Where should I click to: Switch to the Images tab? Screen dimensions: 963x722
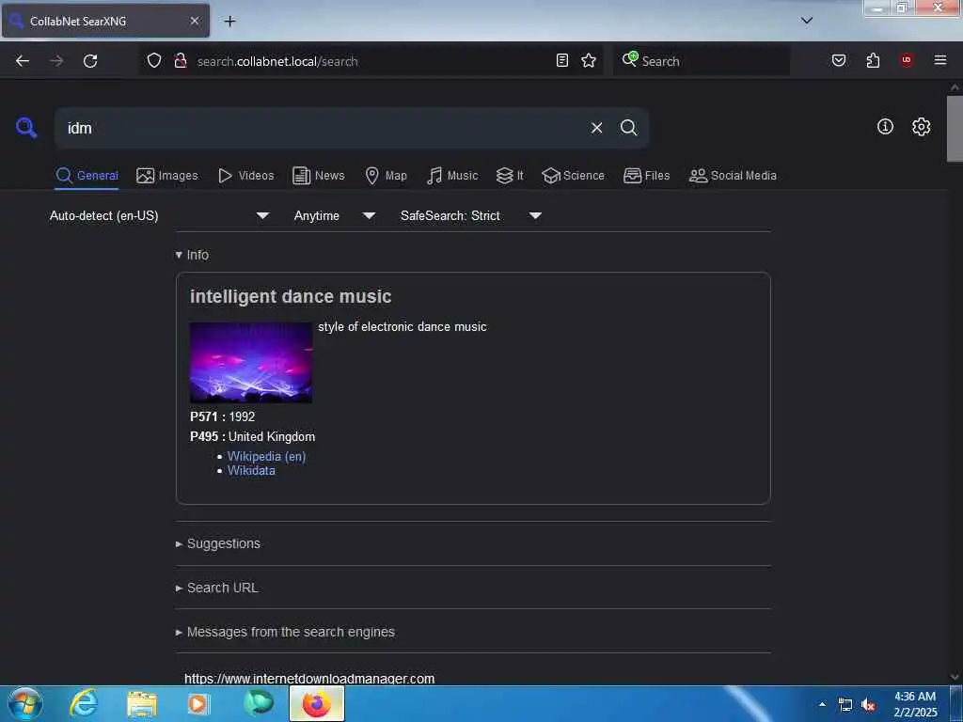pyautogui.click(x=167, y=176)
